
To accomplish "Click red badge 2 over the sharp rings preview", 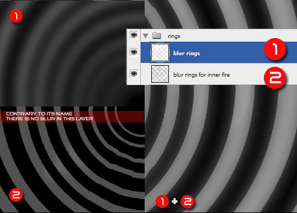I will 16,195.
